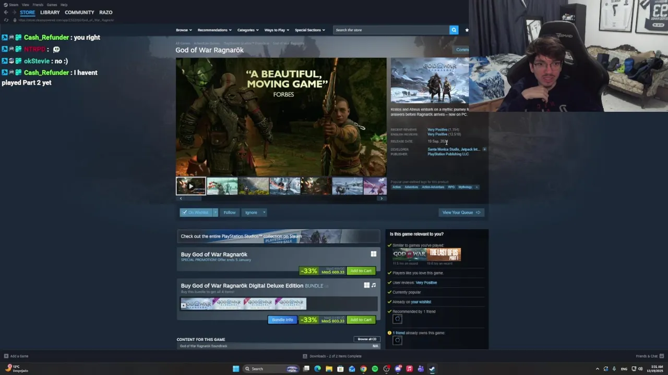The width and height of the screenshot is (668, 375).
Task: Expand the Recommendations dropdown
Action: (214, 30)
